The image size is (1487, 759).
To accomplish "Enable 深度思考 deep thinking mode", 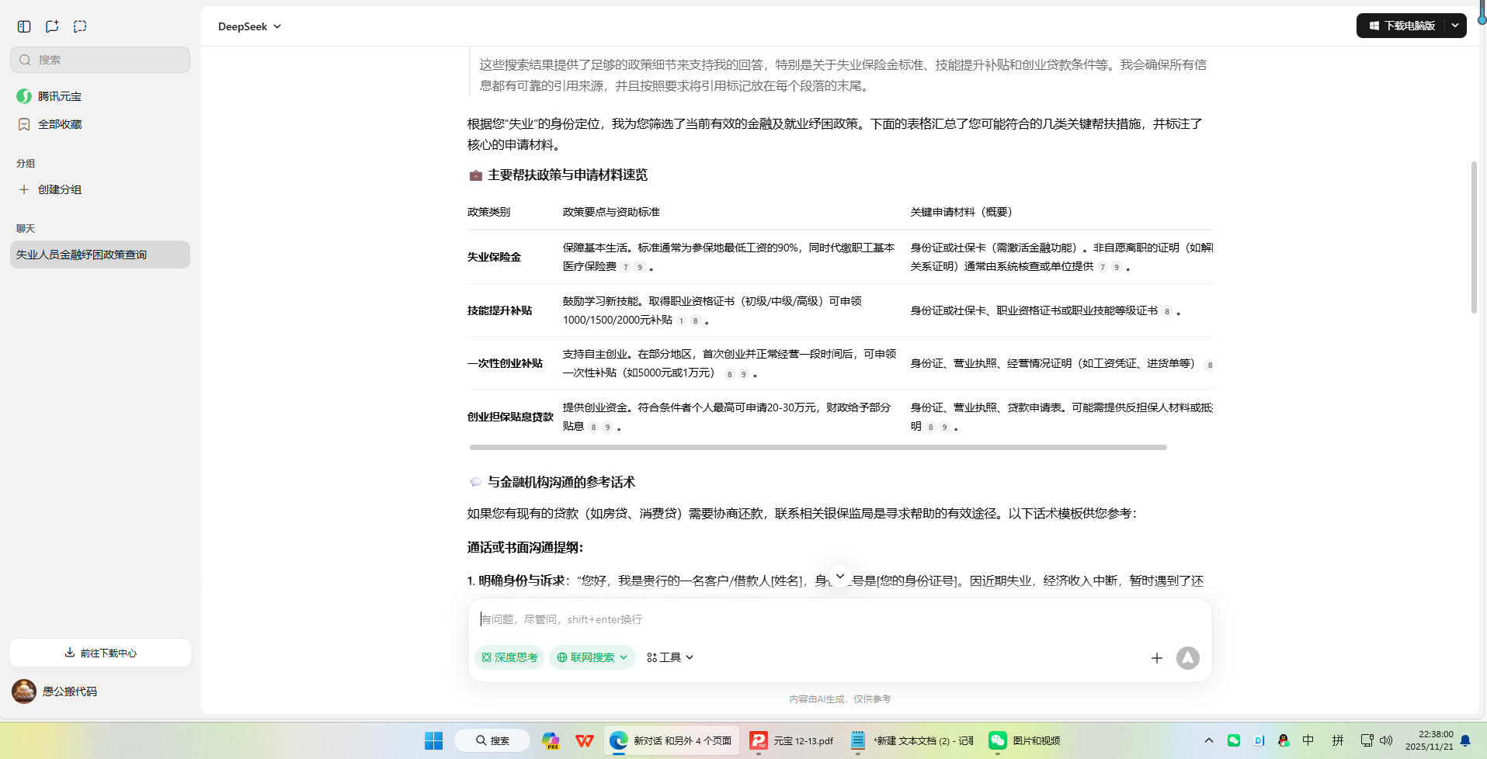I will pos(509,657).
